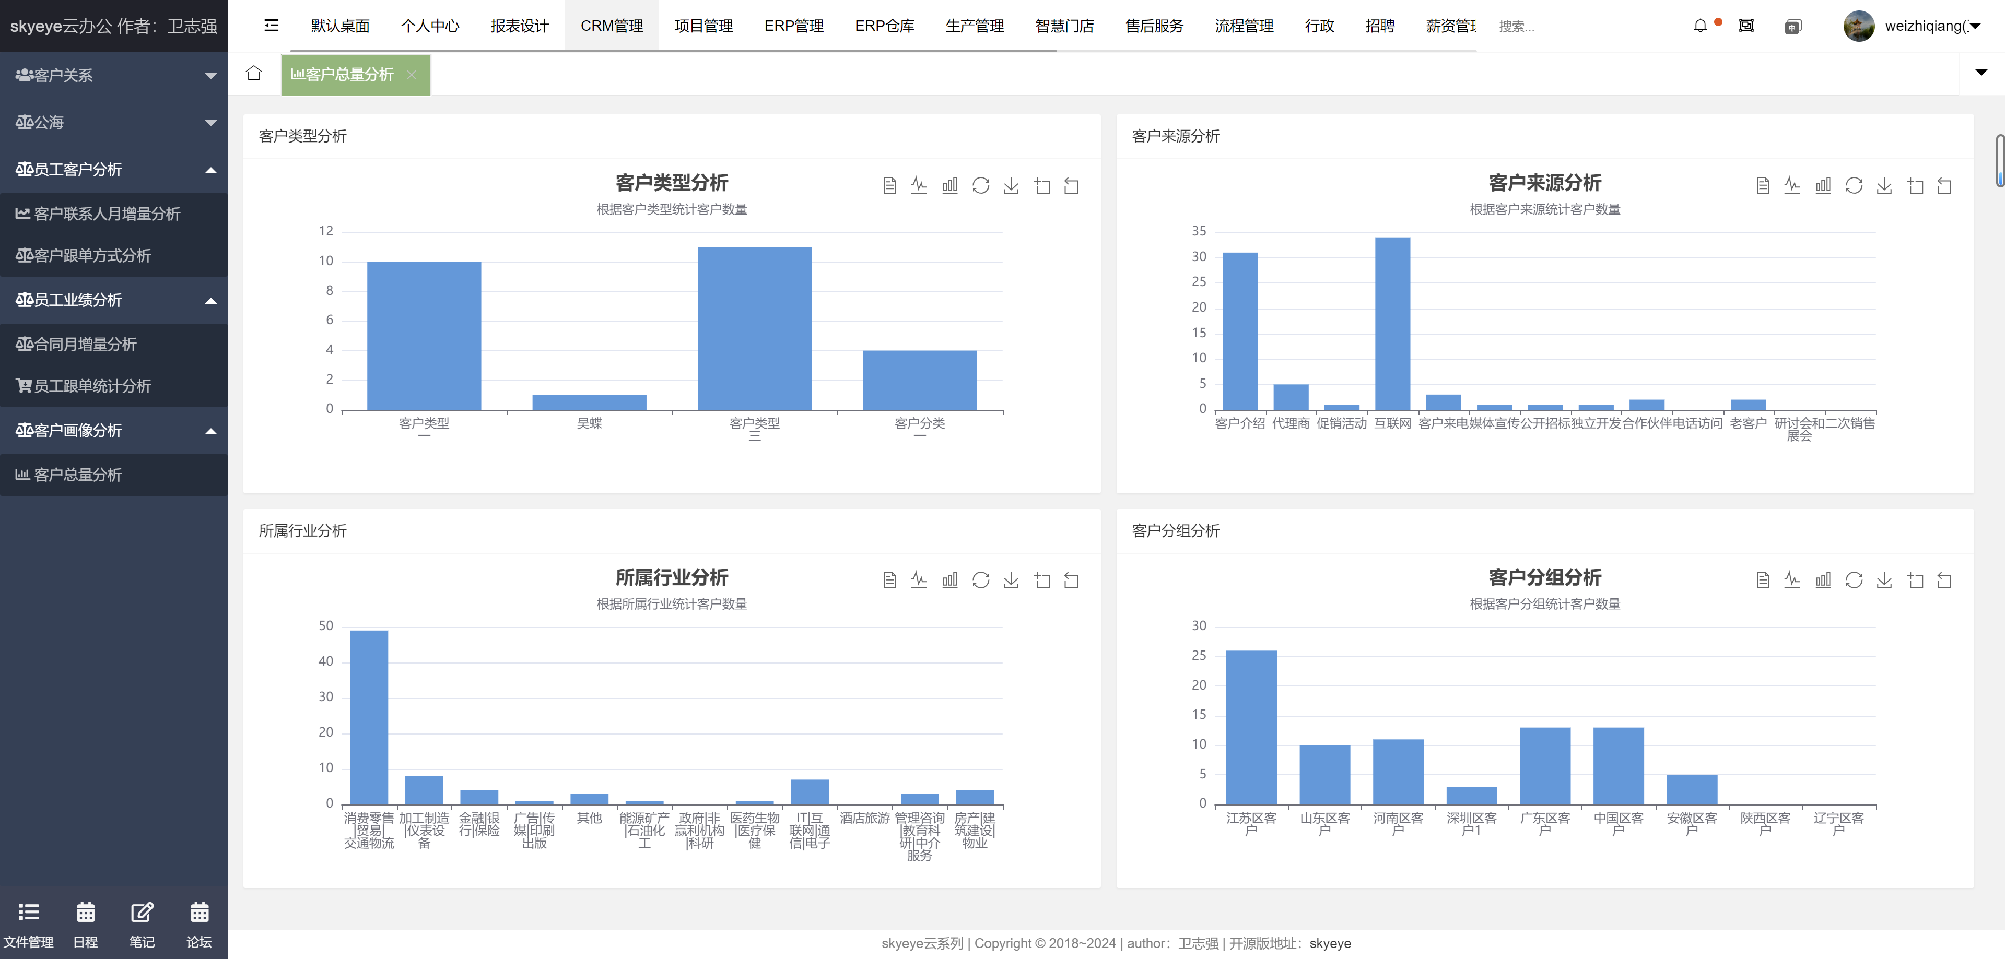Switch 客户来源分析 chart to line type

(1792, 185)
